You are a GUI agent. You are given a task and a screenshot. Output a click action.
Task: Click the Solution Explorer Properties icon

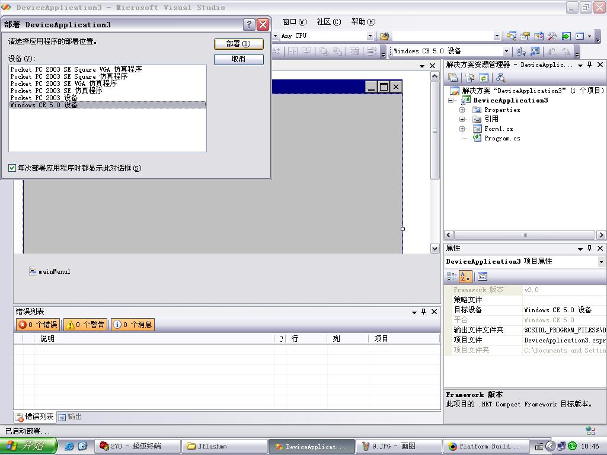tap(453, 78)
